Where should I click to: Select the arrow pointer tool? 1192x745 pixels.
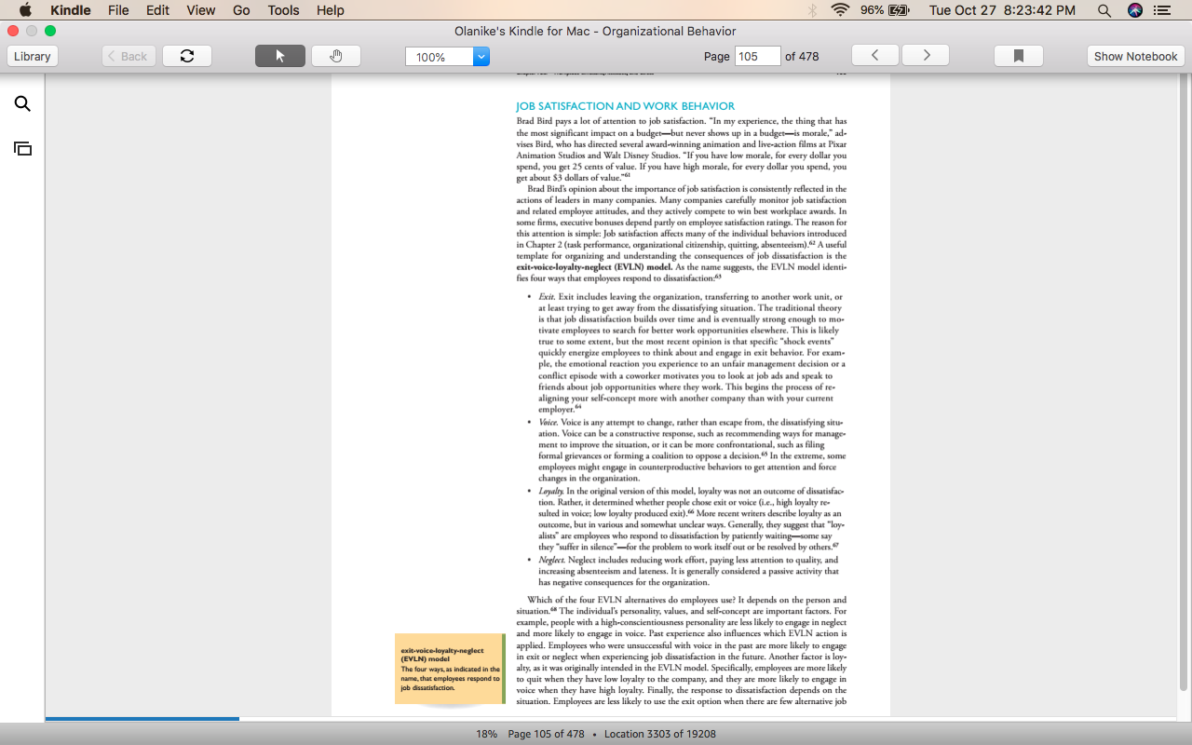coord(280,56)
